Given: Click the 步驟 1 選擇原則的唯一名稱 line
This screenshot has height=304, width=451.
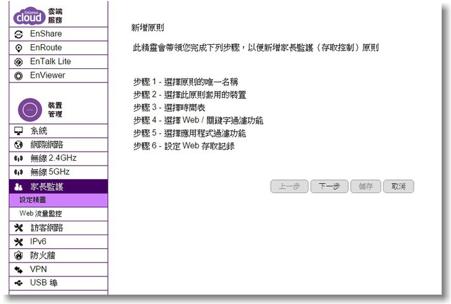Looking at the screenshot, I should 185,82.
